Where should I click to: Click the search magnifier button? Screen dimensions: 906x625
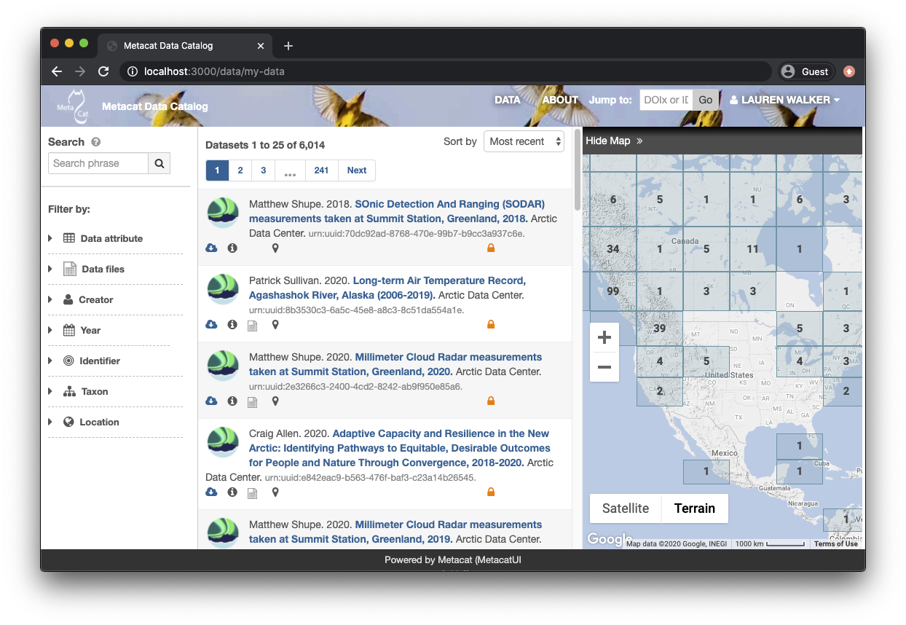(159, 163)
